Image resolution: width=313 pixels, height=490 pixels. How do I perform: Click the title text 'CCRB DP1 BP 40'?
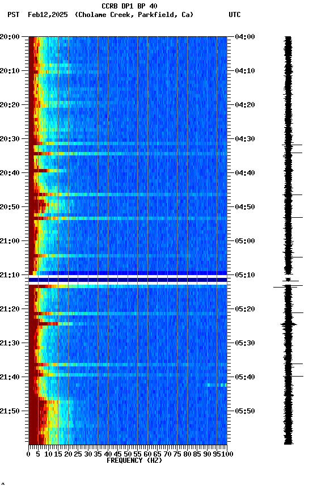pos(129,6)
